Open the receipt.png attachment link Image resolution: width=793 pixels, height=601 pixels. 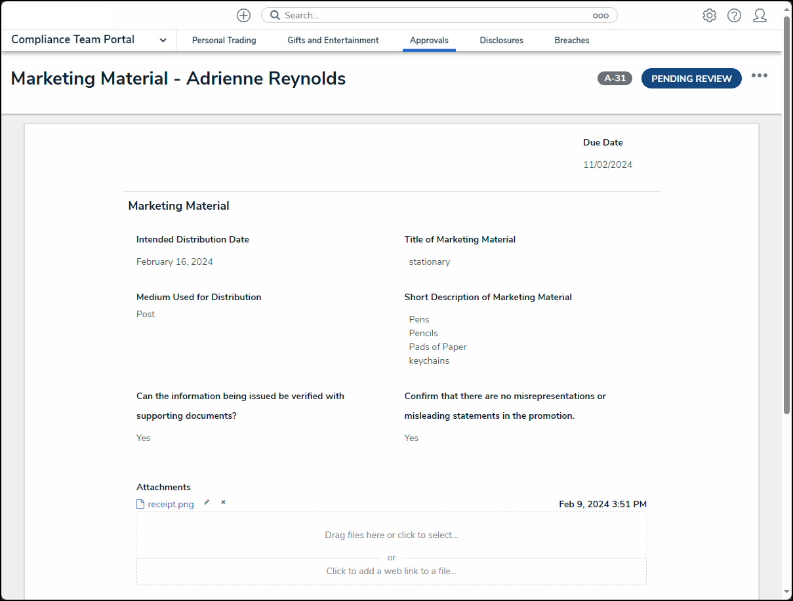pyautogui.click(x=171, y=505)
